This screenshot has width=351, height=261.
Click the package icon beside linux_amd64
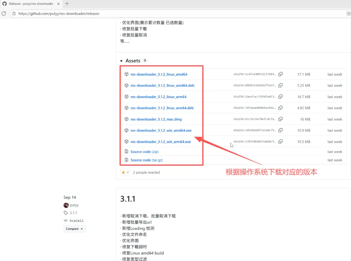(x=126, y=74)
